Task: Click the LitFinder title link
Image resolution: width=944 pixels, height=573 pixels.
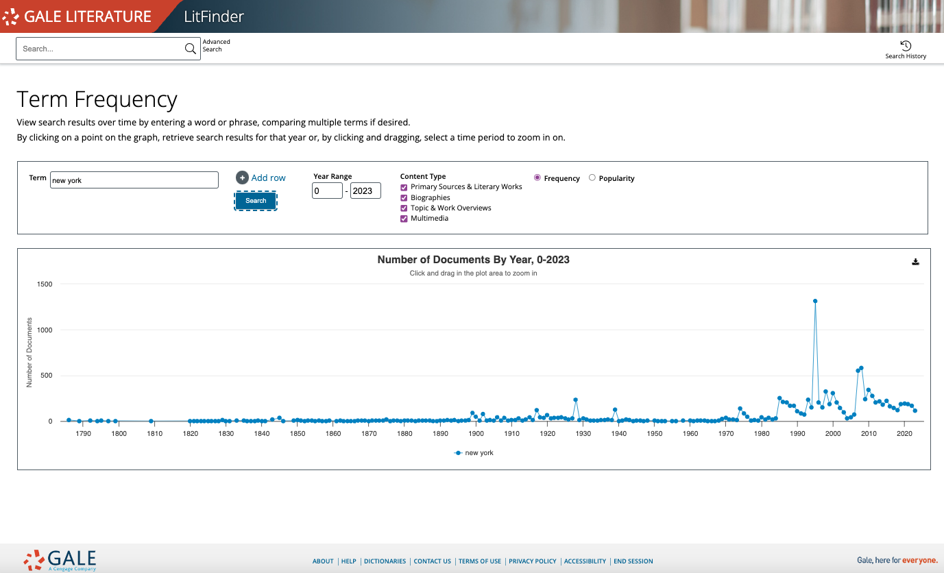Action: (x=214, y=16)
